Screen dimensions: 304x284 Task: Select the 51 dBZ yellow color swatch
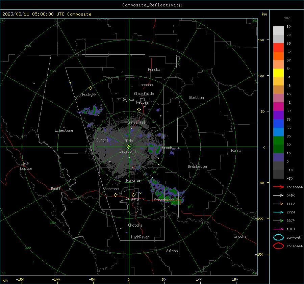click(x=278, y=73)
